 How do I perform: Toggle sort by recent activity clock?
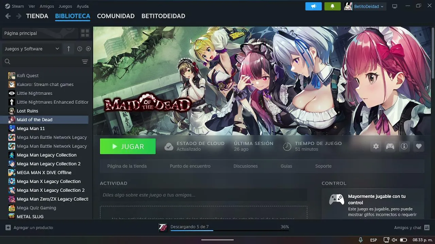click(x=80, y=49)
